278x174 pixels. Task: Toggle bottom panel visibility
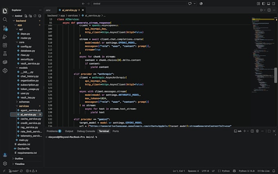[x=269, y=4]
